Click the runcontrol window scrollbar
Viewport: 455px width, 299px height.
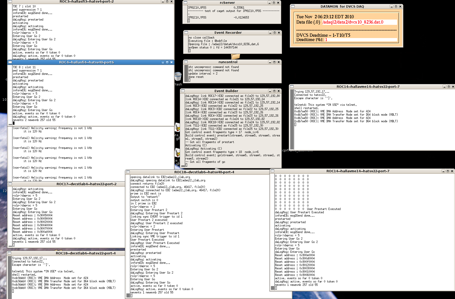pos(186,74)
